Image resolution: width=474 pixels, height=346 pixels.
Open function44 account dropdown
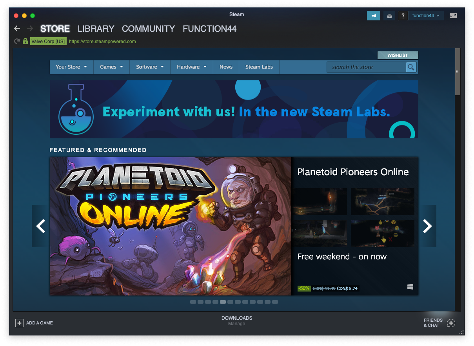tap(426, 16)
